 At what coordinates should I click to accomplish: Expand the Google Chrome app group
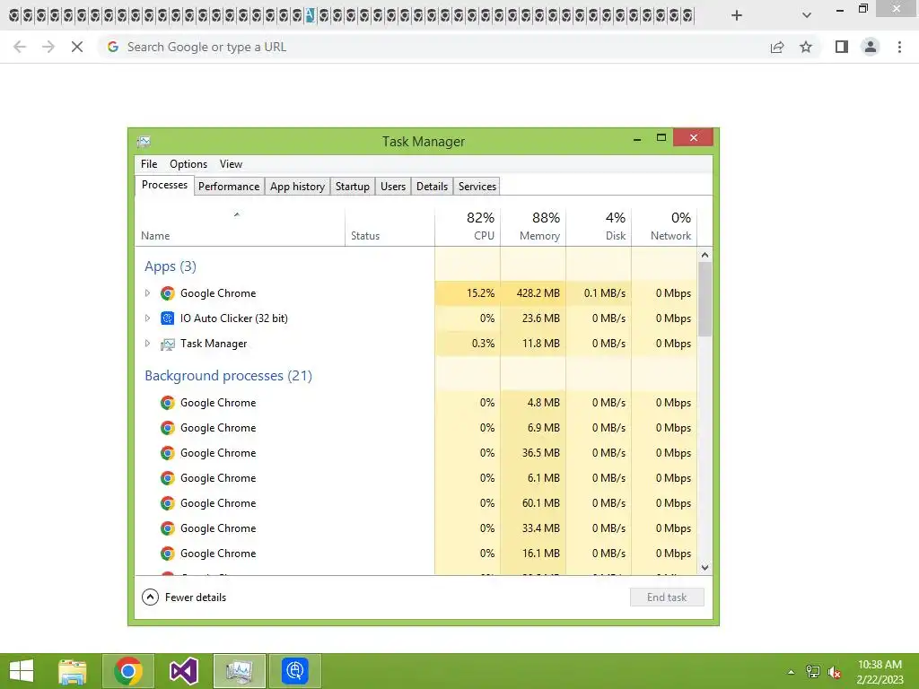pyautogui.click(x=147, y=293)
